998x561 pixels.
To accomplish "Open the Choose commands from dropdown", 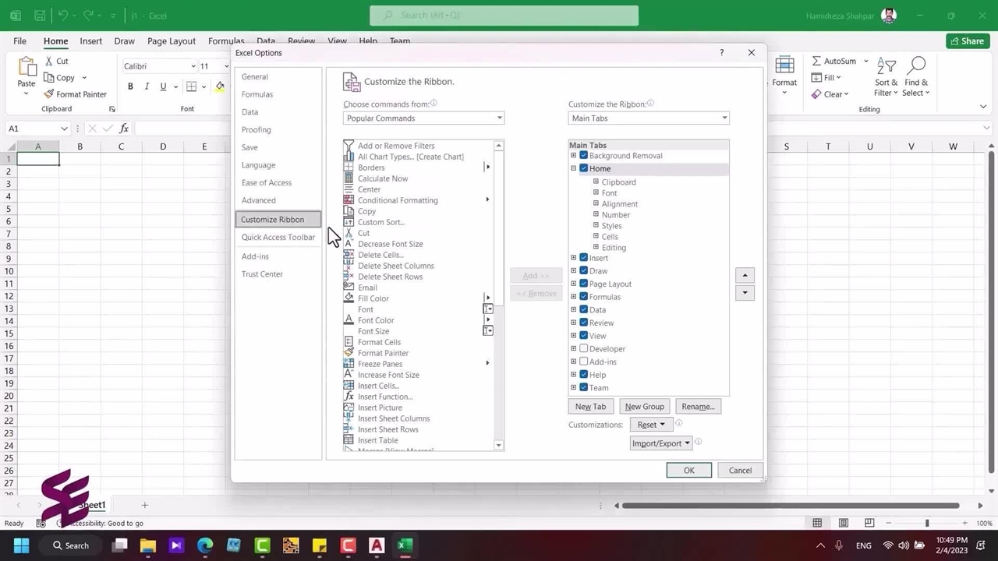I will click(x=423, y=118).
